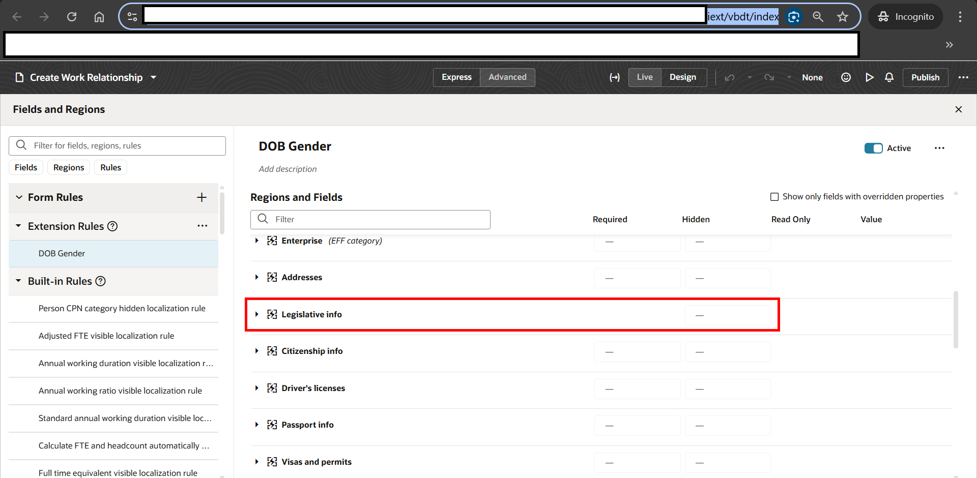Open the overflow menu beside Publish
Image resolution: width=977 pixels, height=478 pixels.
tap(964, 77)
